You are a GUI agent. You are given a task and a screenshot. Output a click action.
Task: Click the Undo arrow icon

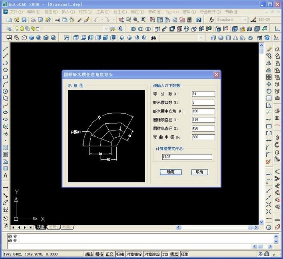point(96,20)
